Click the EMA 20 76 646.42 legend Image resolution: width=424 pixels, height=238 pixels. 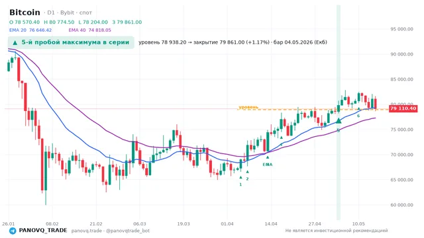[x=30, y=30]
